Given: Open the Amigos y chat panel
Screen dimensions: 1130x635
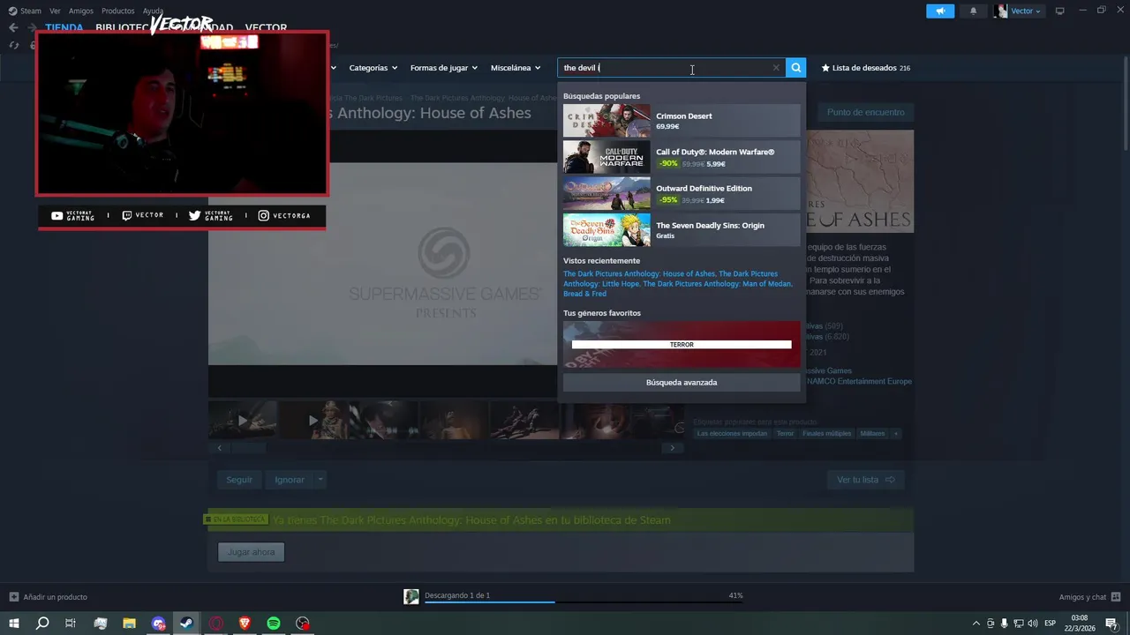Looking at the screenshot, I should point(1089,597).
